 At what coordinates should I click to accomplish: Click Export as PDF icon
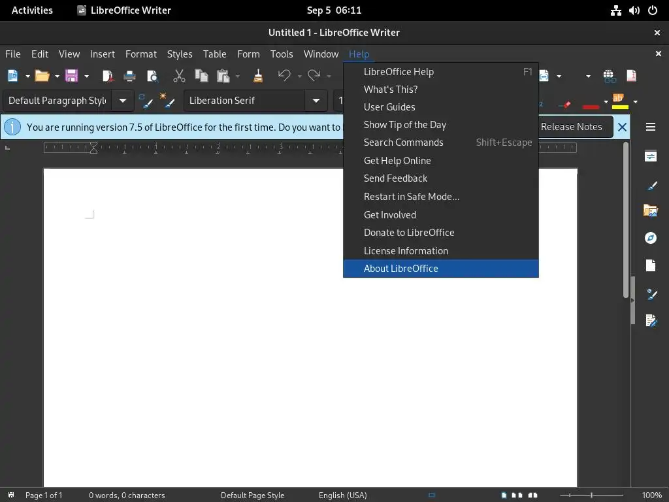pyautogui.click(x=108, y=76)
